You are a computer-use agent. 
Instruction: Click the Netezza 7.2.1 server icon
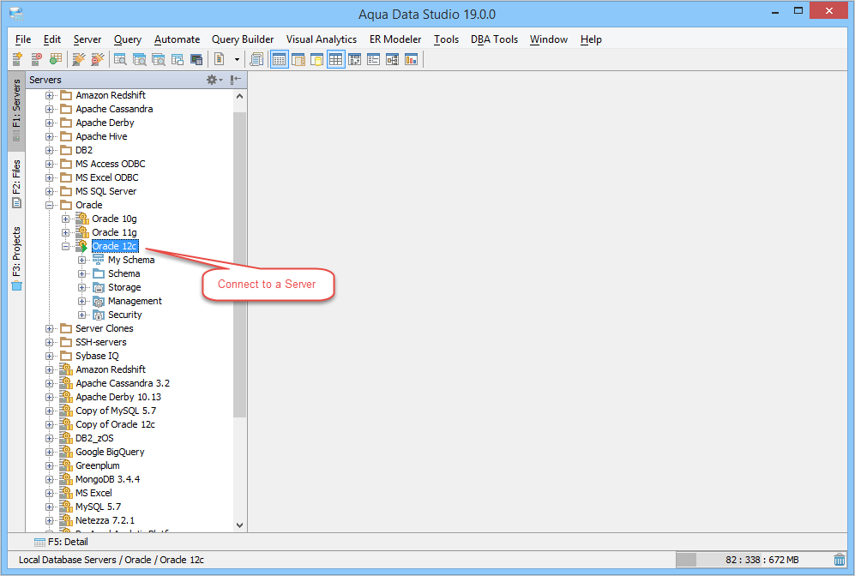[66, 520]
